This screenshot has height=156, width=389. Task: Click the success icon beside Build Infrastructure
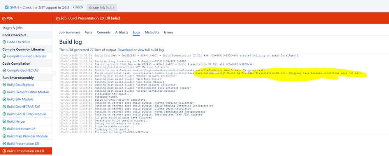click(4, 129)
